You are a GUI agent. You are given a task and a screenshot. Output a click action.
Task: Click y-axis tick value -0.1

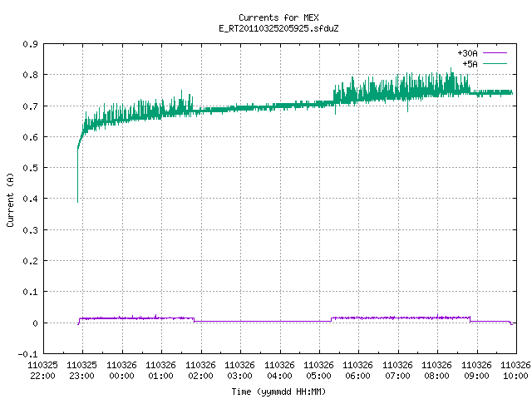tap(27, 354)
